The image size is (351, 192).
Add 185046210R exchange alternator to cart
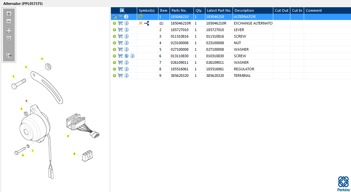coord(120,23)
